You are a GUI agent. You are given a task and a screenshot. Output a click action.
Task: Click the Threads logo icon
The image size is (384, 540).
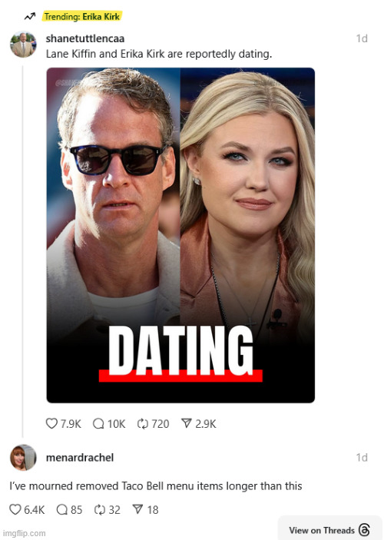364,530
